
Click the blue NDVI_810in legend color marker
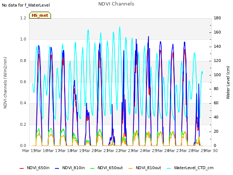[x=57, y=168]
